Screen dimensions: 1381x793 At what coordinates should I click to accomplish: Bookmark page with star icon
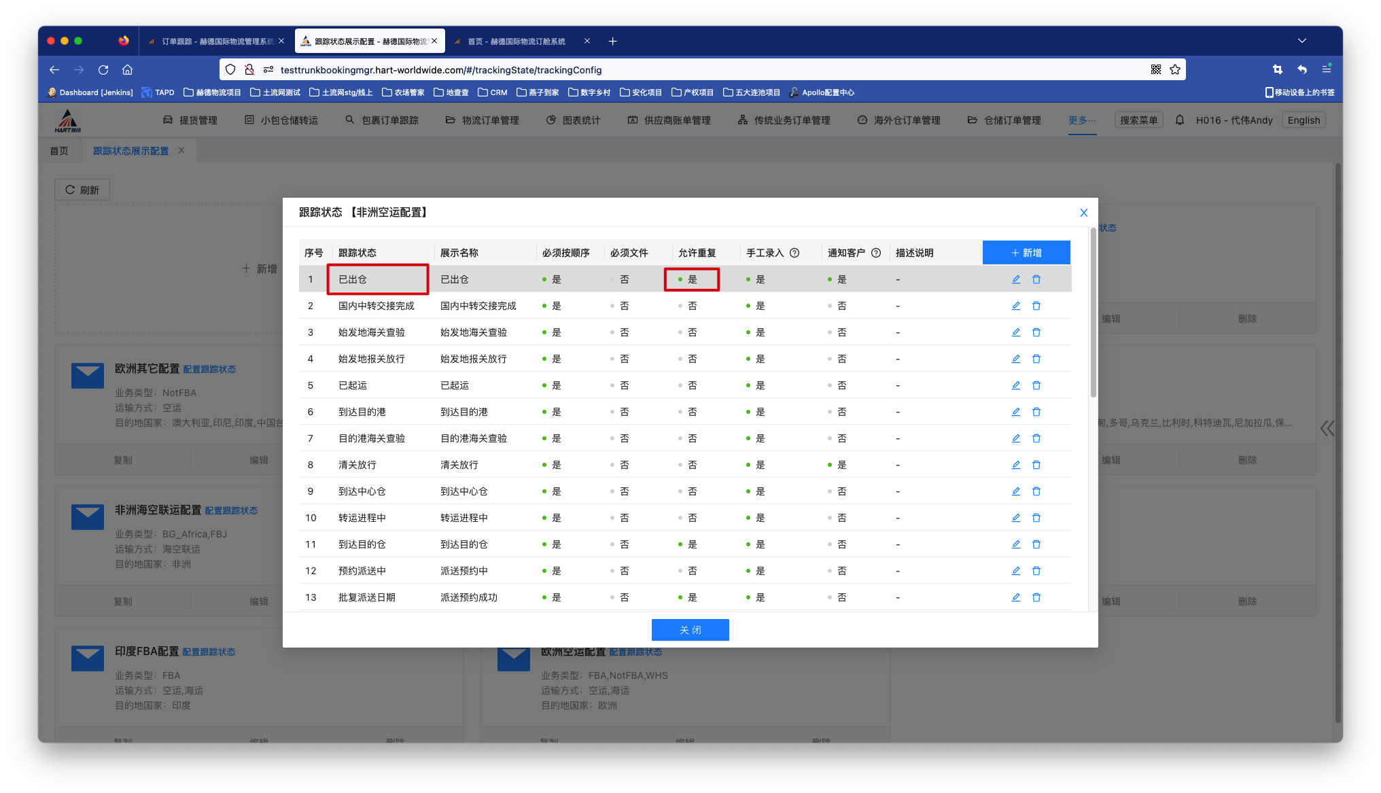coord(1175,69)
